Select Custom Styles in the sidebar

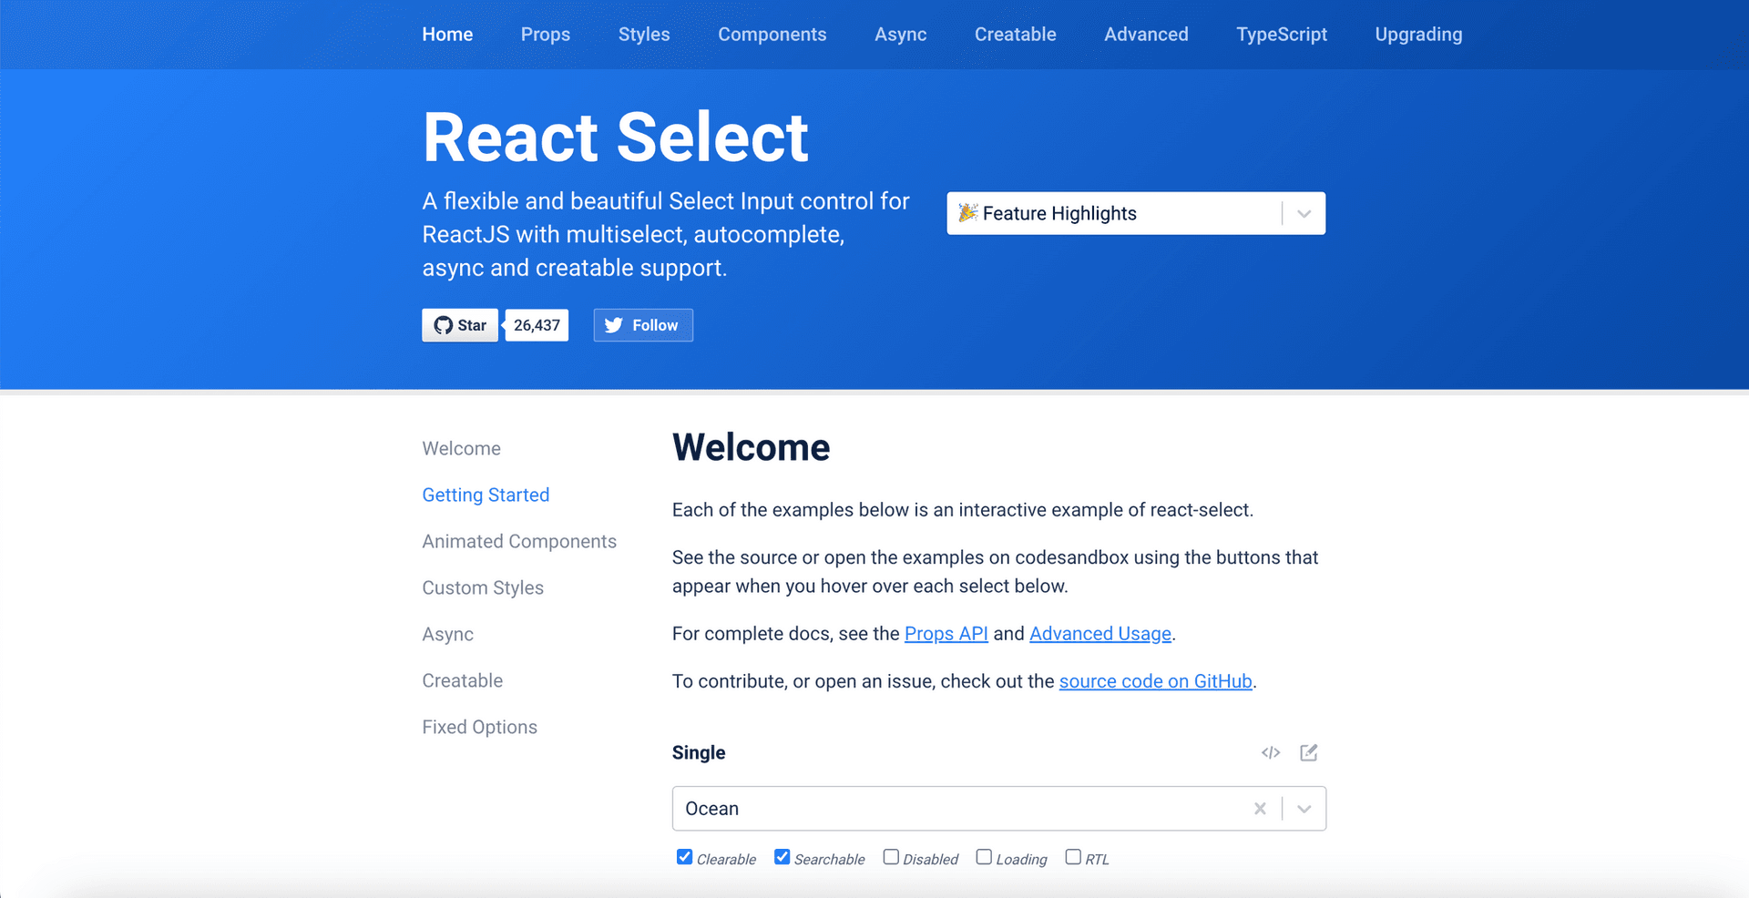click(483, 588)
